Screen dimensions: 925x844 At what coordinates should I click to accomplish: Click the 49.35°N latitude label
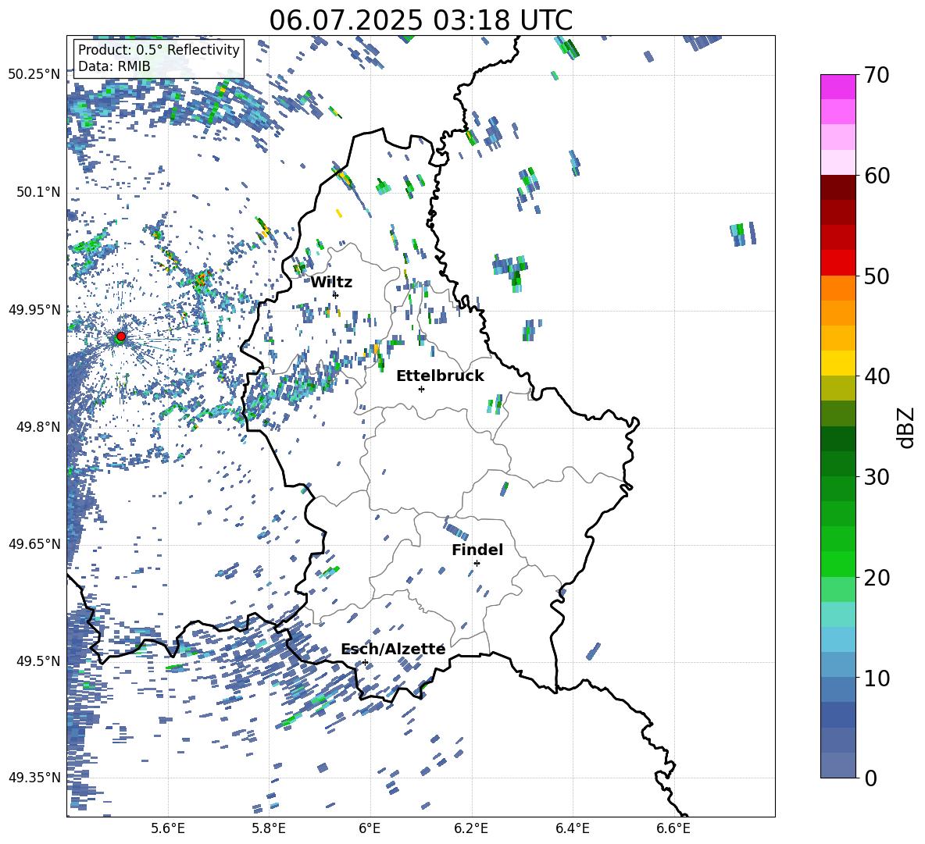[34, 778]
